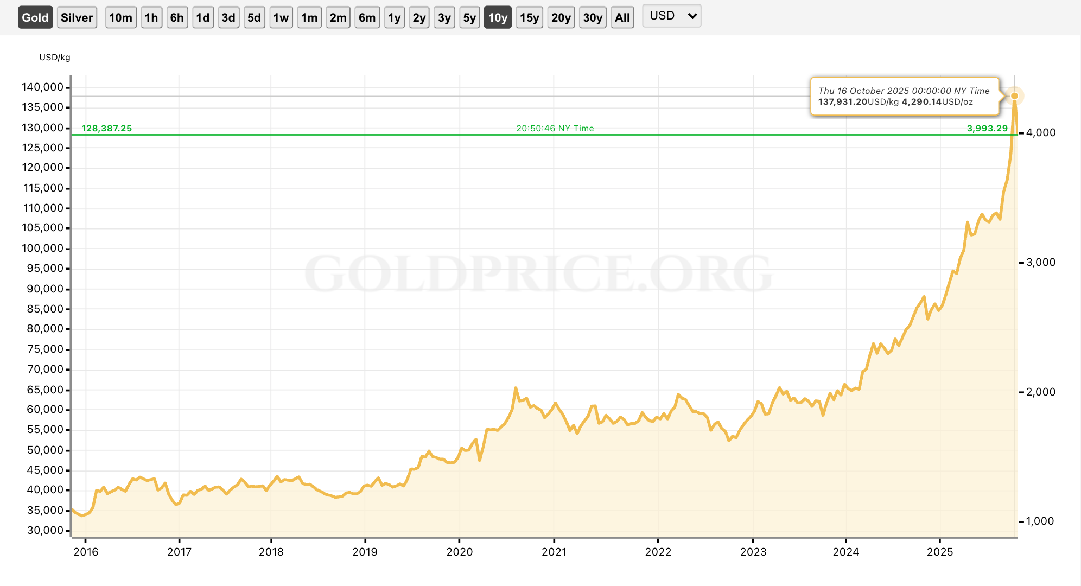Click the active 10y range button
Viewport: 1081px width, 586px height.
tap(498, 17)
